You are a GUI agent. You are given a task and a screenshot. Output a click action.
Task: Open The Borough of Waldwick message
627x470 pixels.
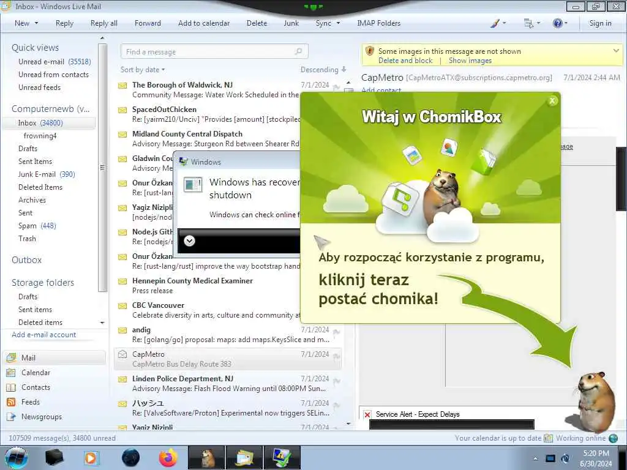[228, 90]
